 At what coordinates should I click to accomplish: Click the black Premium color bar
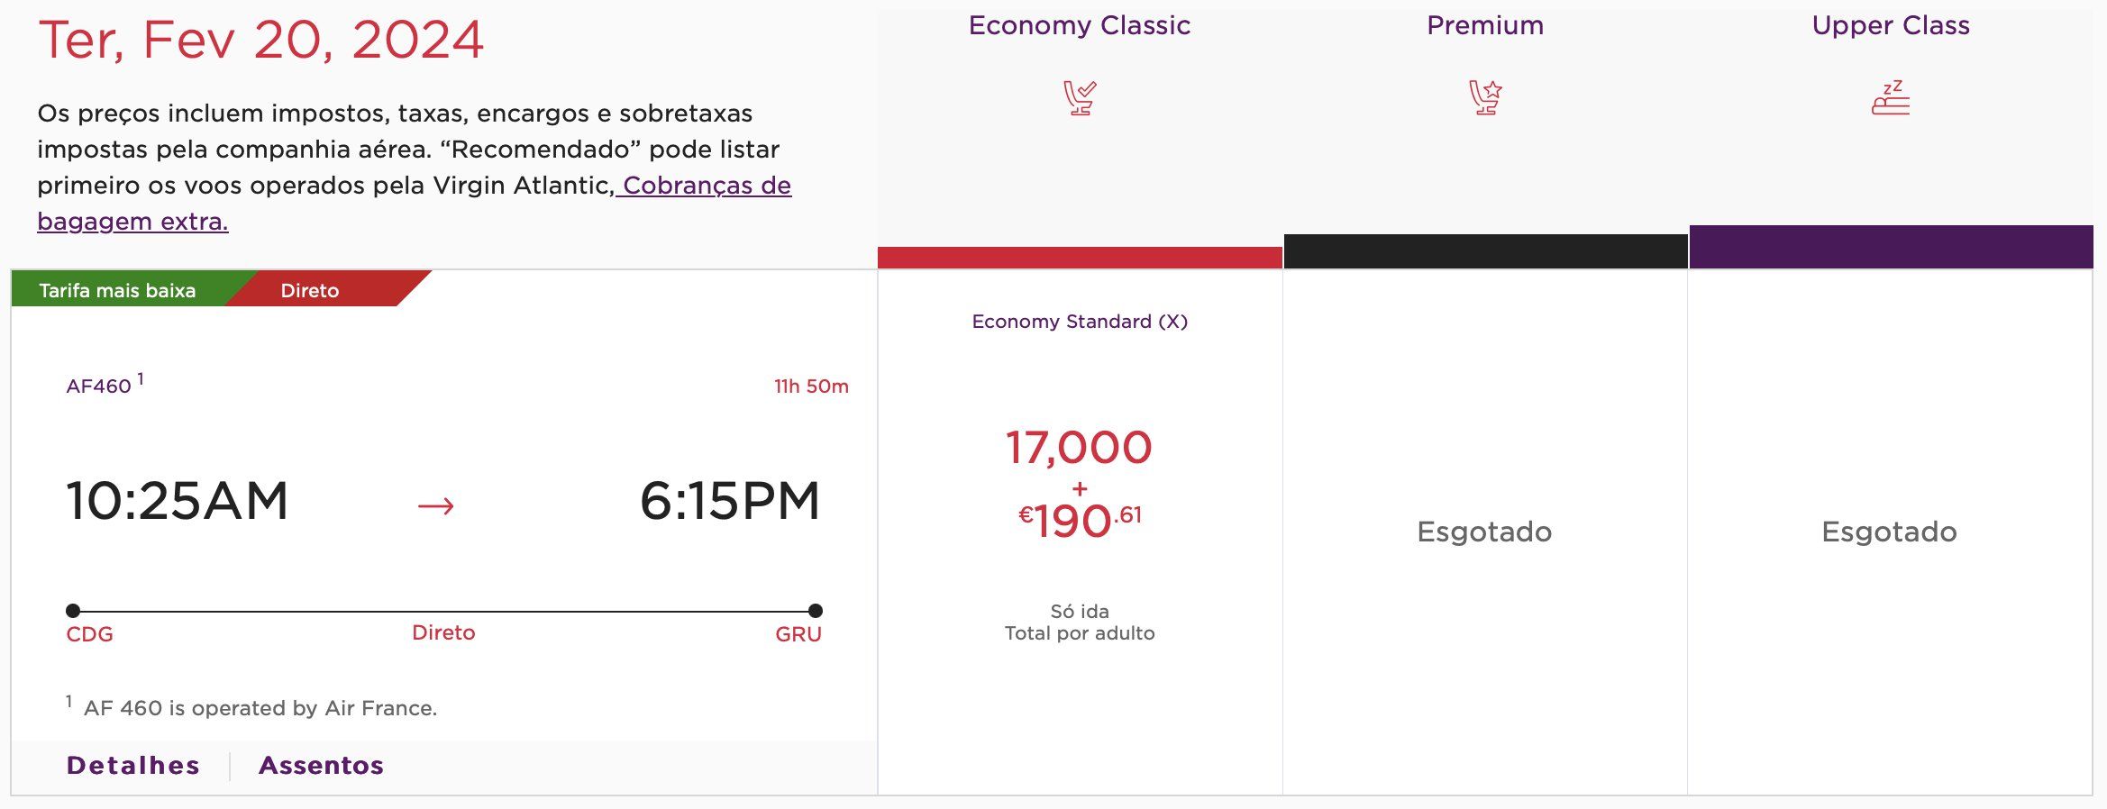click(1485, 251)
